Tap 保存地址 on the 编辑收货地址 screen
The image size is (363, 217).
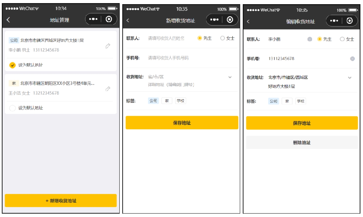point(302,123)
